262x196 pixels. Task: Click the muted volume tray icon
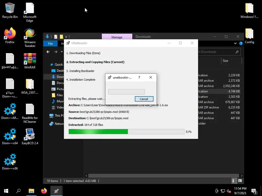(x=229, y=191)
